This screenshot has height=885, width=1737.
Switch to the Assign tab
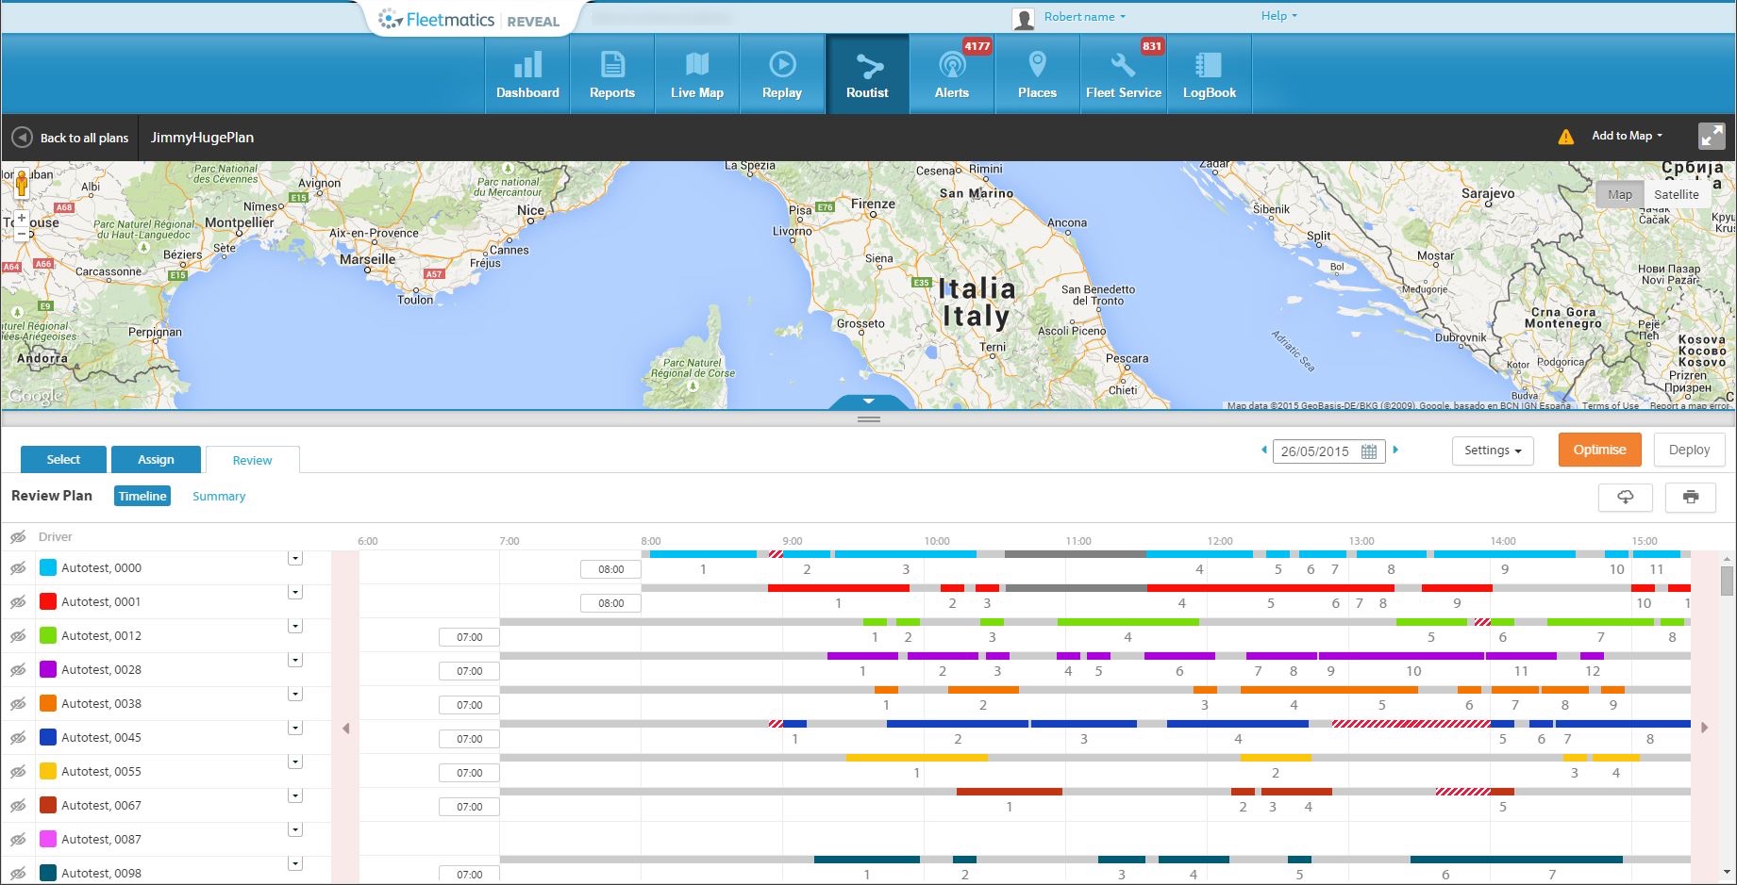coord(156,460)
